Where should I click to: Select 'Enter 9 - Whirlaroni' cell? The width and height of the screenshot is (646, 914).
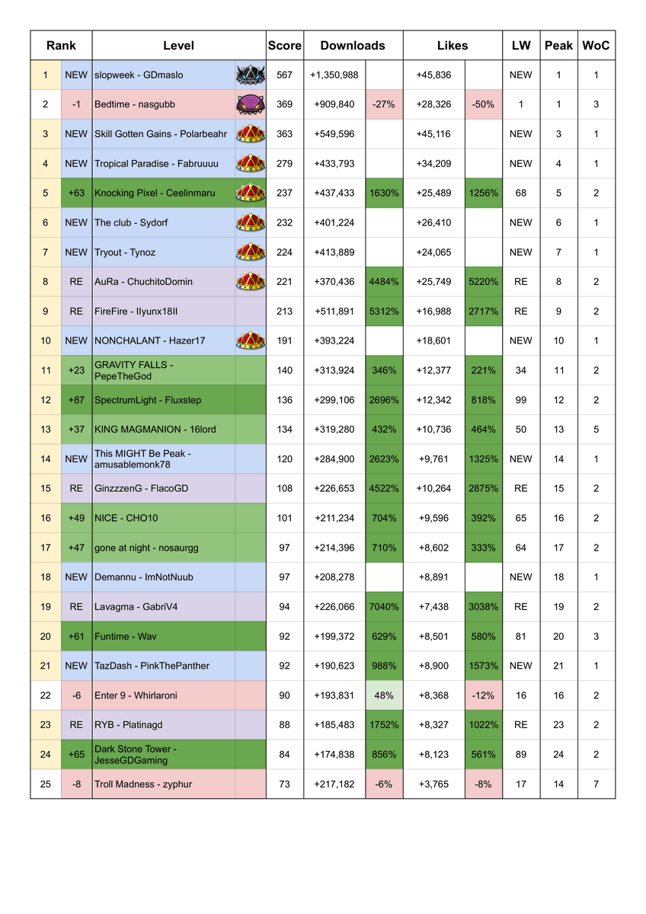[164, 695]
